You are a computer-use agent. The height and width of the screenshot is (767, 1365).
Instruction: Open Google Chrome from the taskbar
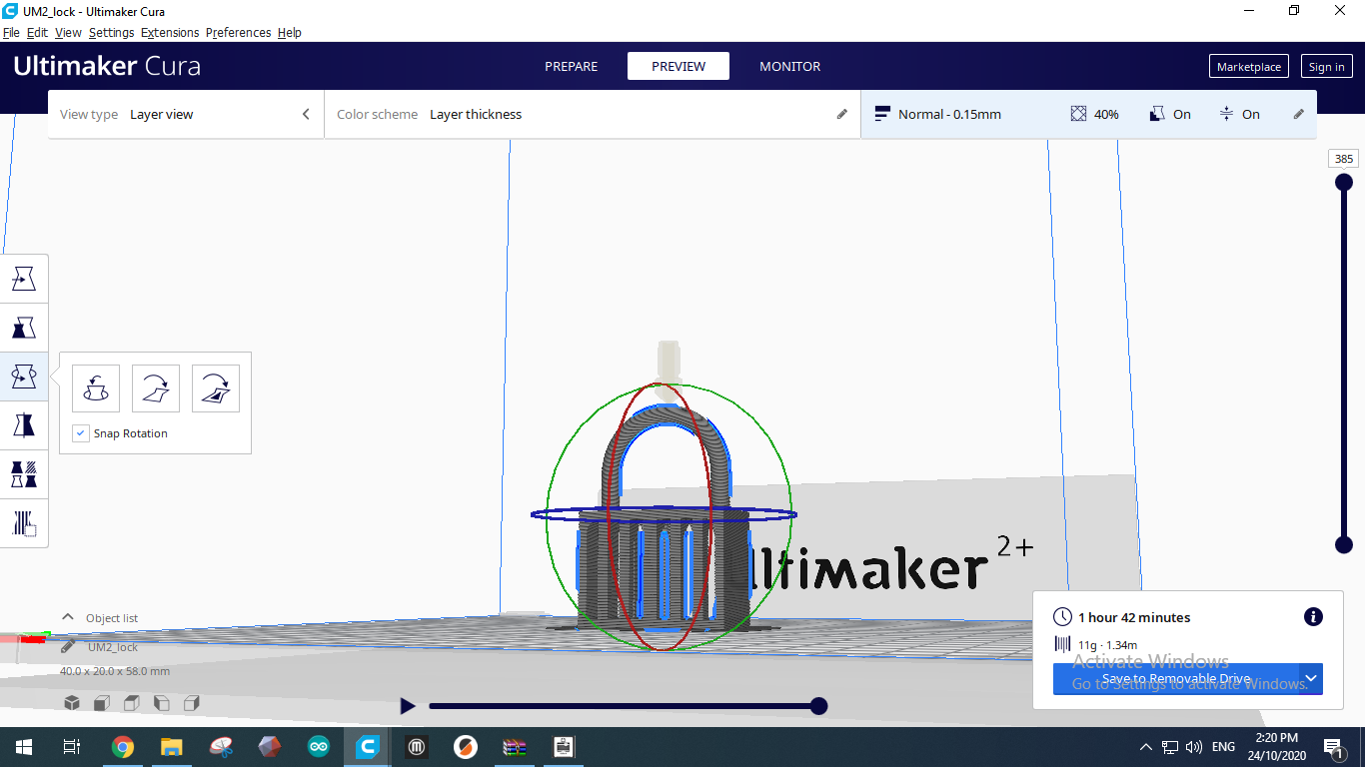(x=123, y=747)
